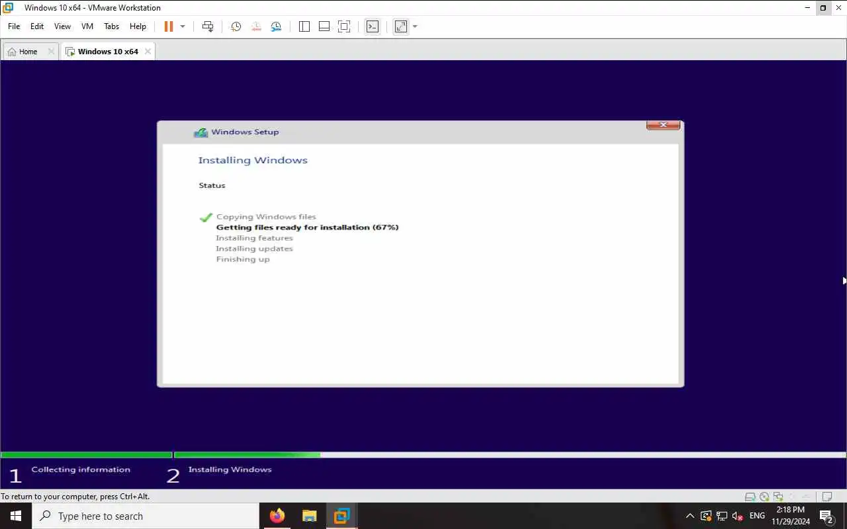Image resolution: width=847 pixels, height=529 pixels.
Task: Click the VMware Workstation taskbar button
Action: click(x=341, y=516)
